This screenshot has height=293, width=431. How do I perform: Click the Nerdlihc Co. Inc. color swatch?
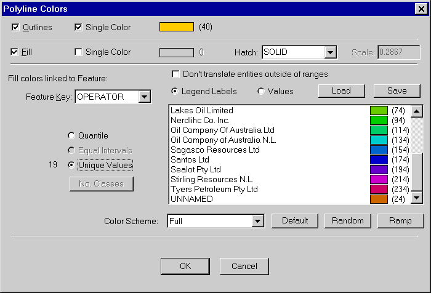coord(379,121)
